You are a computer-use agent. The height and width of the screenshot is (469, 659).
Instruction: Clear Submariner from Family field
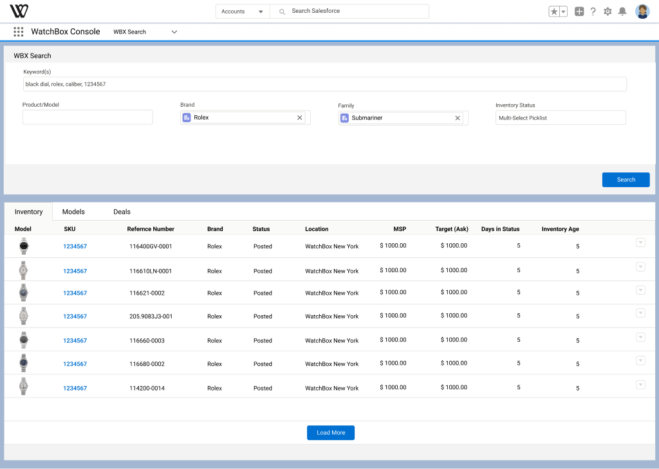(458, 118)
